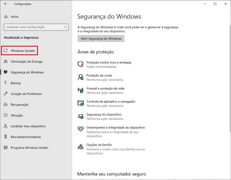Click the Opções da família people icon

(81, 147)
